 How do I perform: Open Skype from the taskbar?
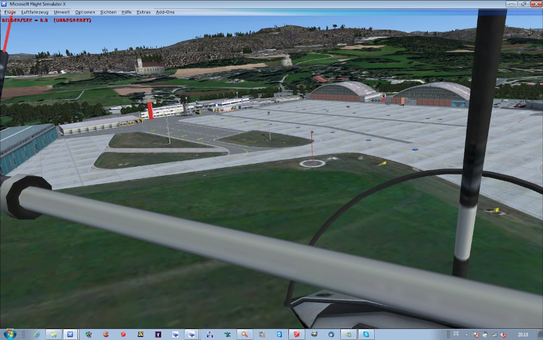click(366, 335)
